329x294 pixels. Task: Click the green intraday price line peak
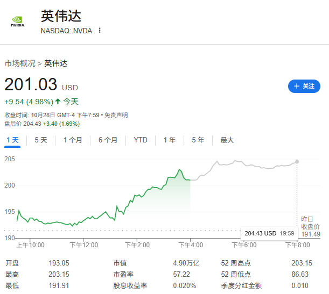coord(179,169)
